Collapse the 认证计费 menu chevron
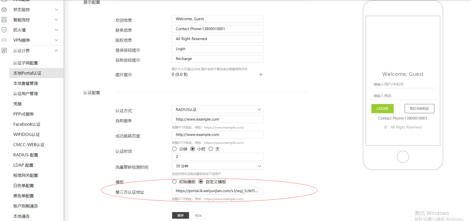The image size is (471, 221). pos(56,51)
